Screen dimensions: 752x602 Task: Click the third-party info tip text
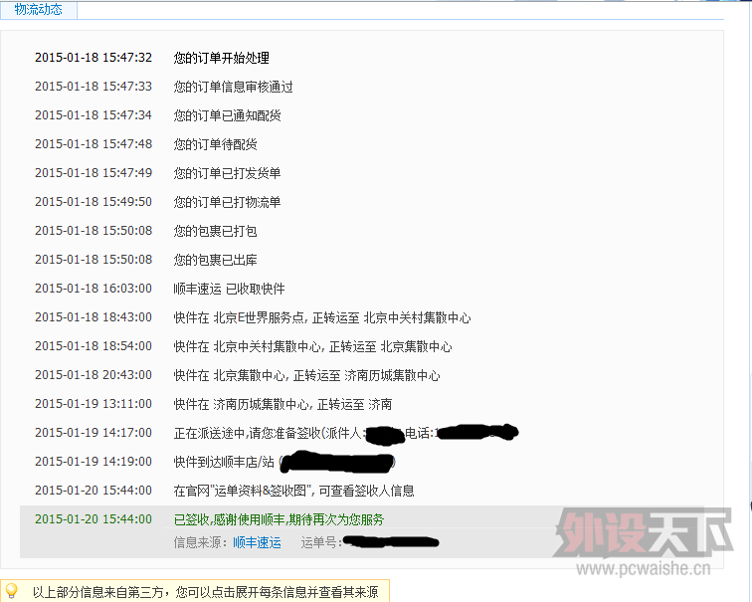(x=205, y=592)
